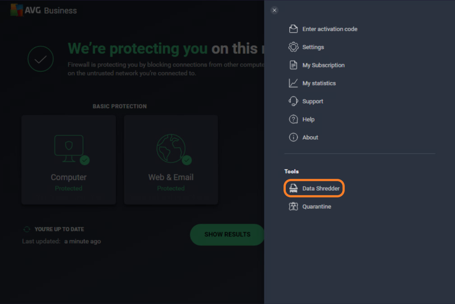Click the Enter activation code icon
Viewport: 455px width, 304px height.
point(293,28)
